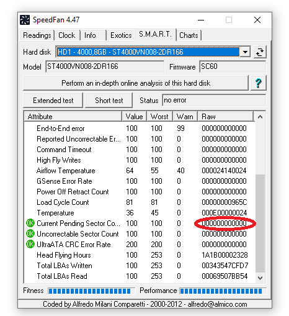This screenshot has height=316, width=289.
Task: Click the Warn value 99 for End-to-End error
Action: click(180, 129)
